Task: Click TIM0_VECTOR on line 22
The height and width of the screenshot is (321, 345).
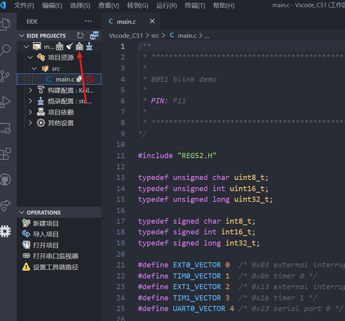Action: click(196, 276)
